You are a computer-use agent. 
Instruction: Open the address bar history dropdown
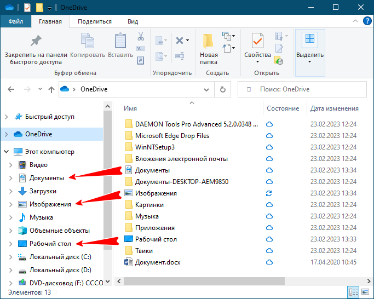(x=207, y=89)
